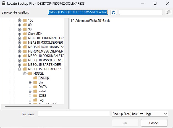This screenshot has height=128, width=173.
Task: Click the File name input field
Action: click(x=74, y=114)
